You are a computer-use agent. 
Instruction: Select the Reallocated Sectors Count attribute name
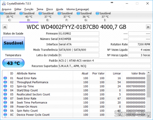[x=33, y=94]
